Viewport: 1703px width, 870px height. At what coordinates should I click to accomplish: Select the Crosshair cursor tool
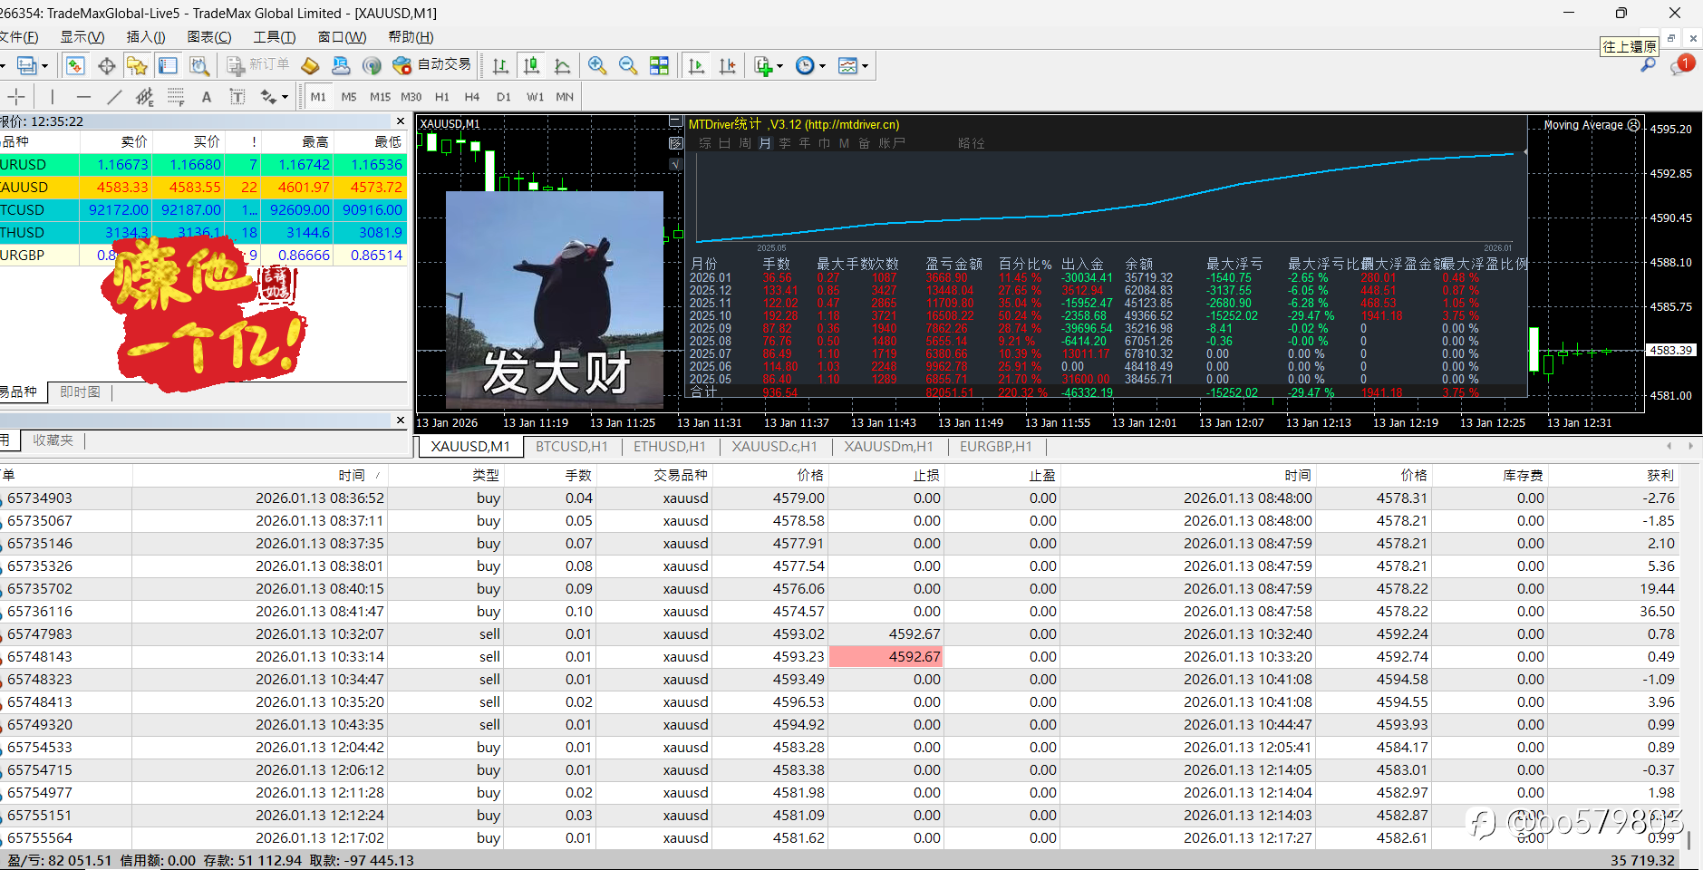click(x=16, y=97)
